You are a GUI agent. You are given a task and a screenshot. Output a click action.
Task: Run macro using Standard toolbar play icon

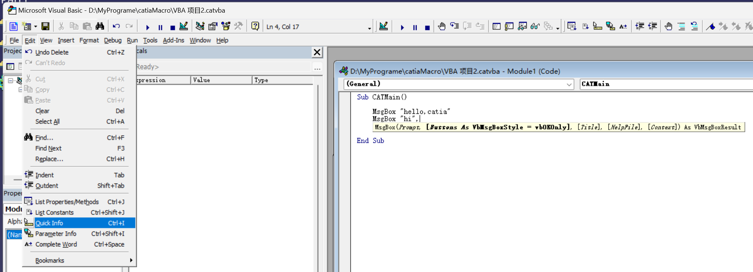(x=147, y=27)
